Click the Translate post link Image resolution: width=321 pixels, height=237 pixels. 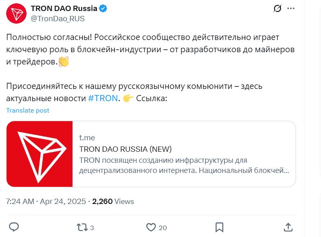[28, 110]
